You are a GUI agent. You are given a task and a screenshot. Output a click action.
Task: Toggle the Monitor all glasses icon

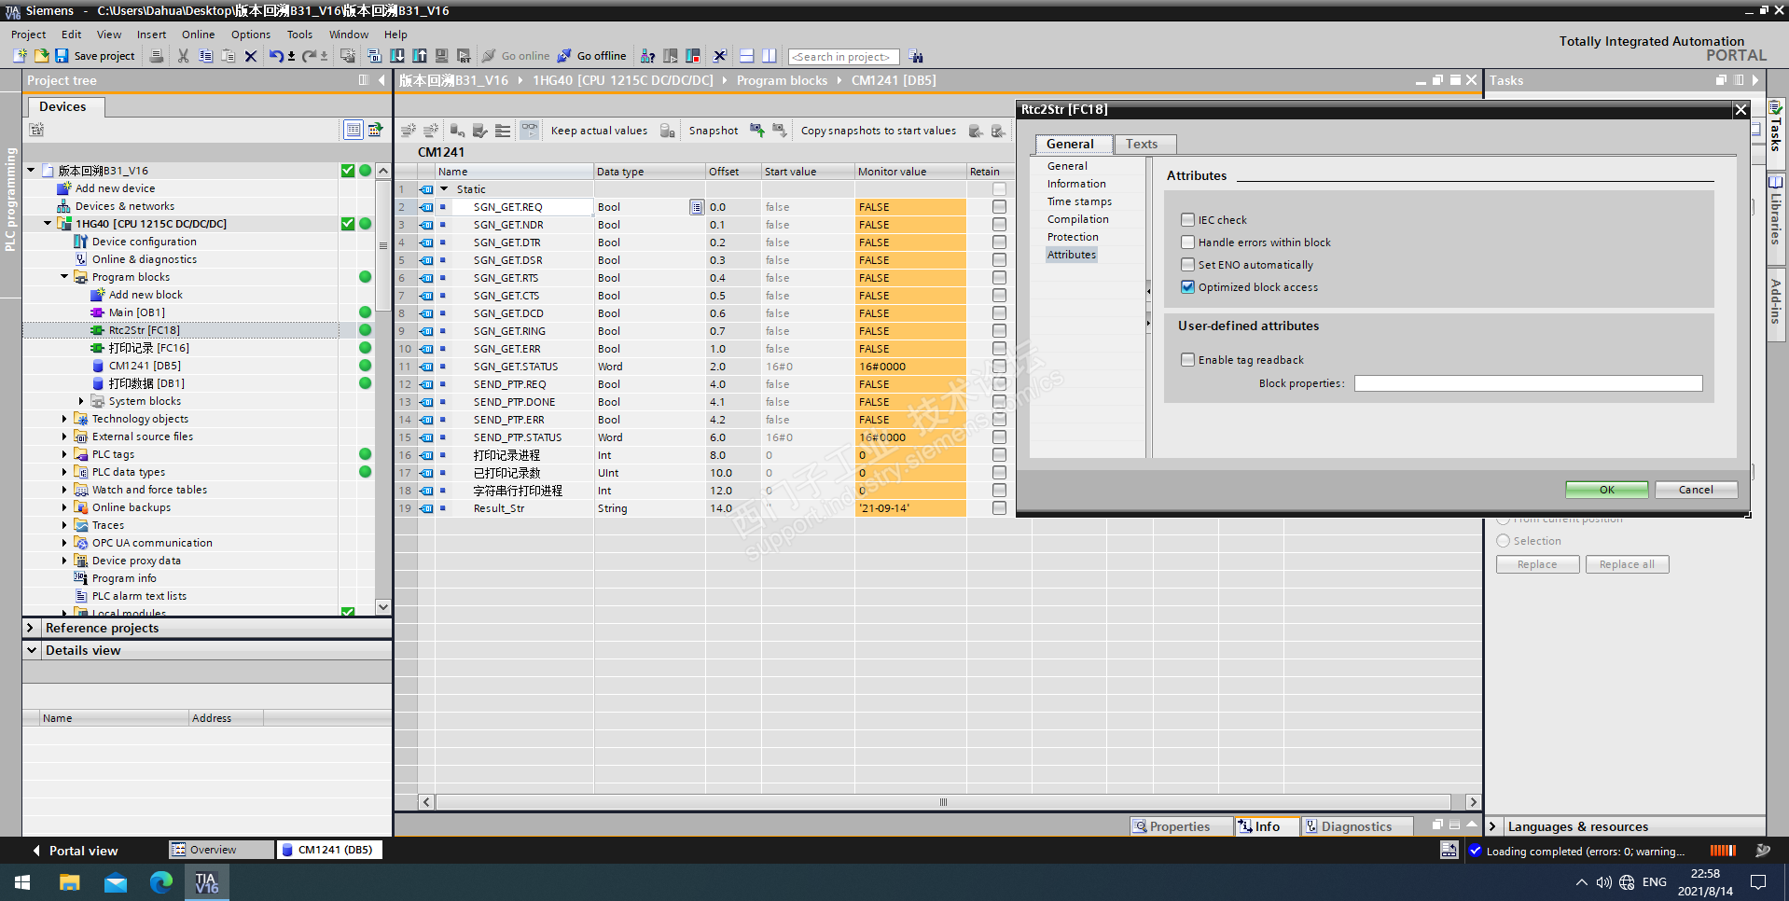[x=529, y=131]
